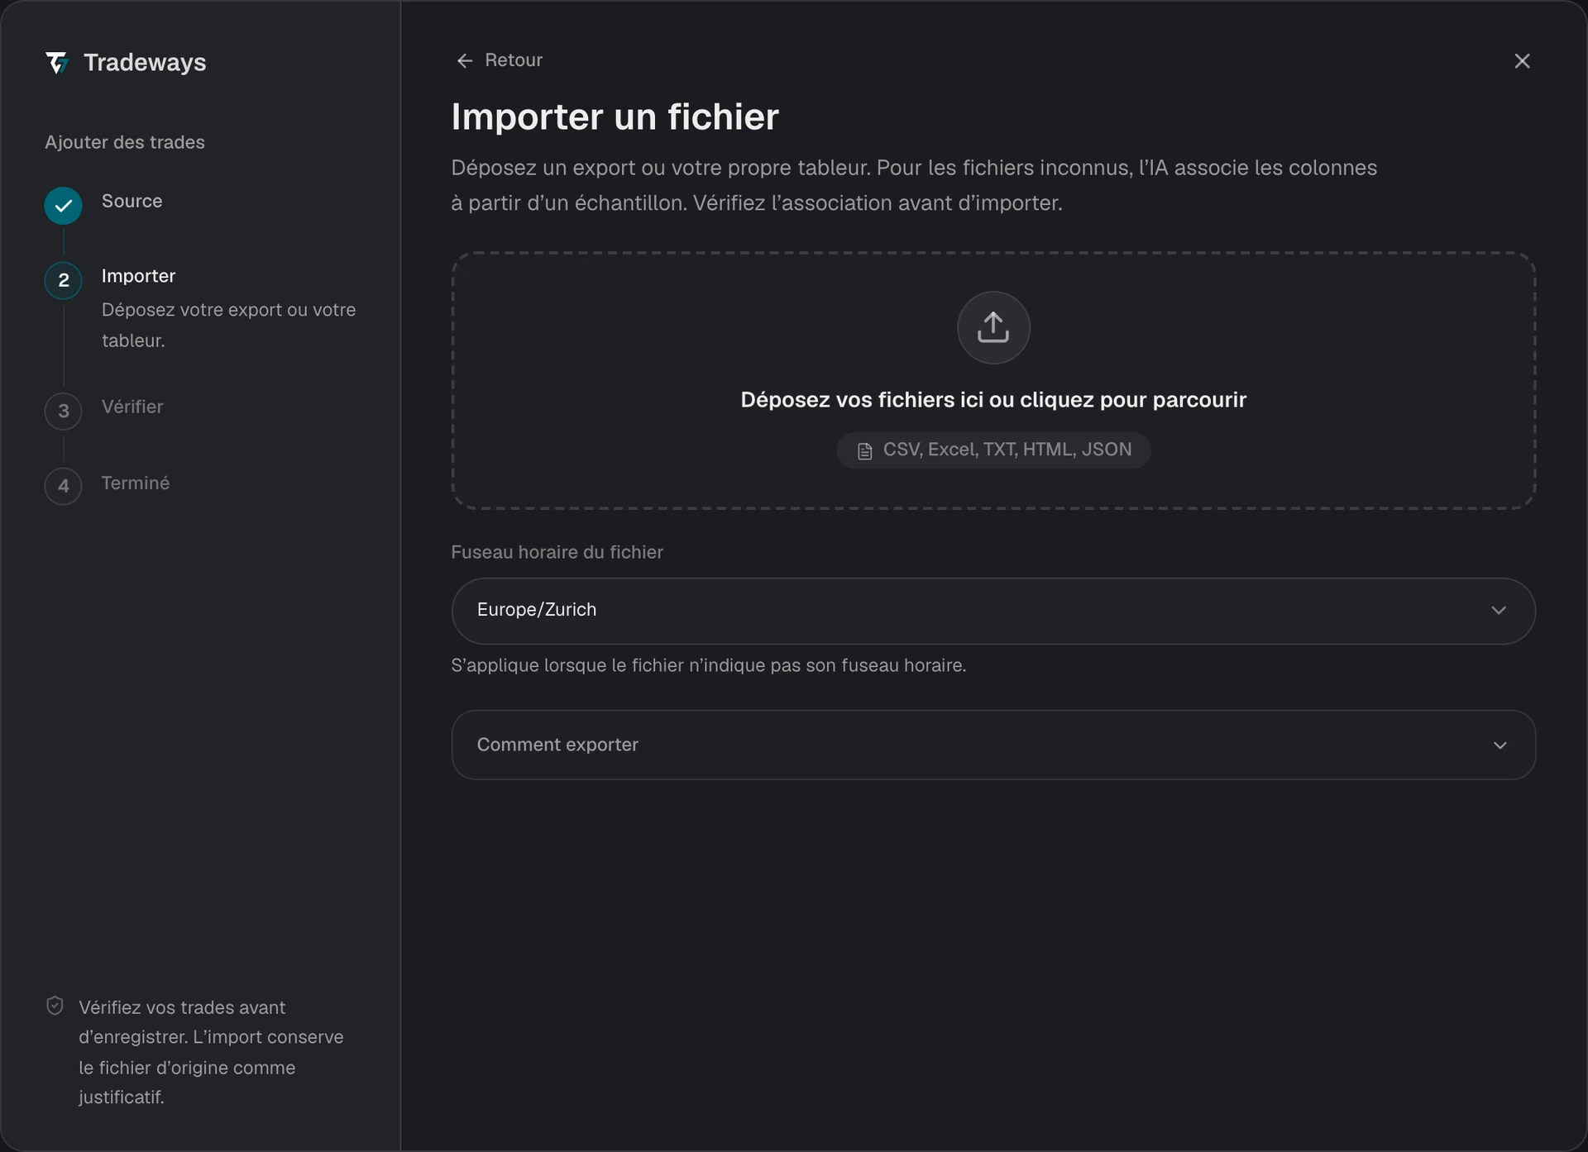Expand the Comment exporter section
The height and width of the screenshot is (1152, 1588).
click(993, 745)
